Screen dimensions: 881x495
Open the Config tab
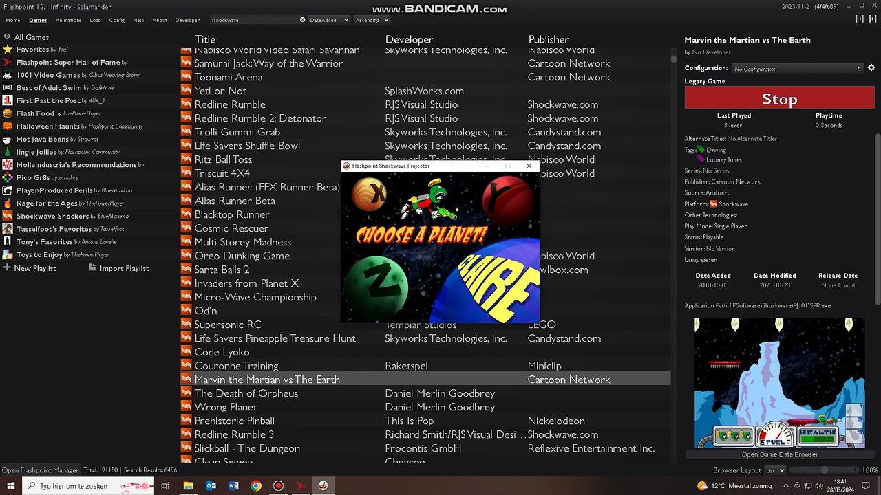tap(117, 20)
